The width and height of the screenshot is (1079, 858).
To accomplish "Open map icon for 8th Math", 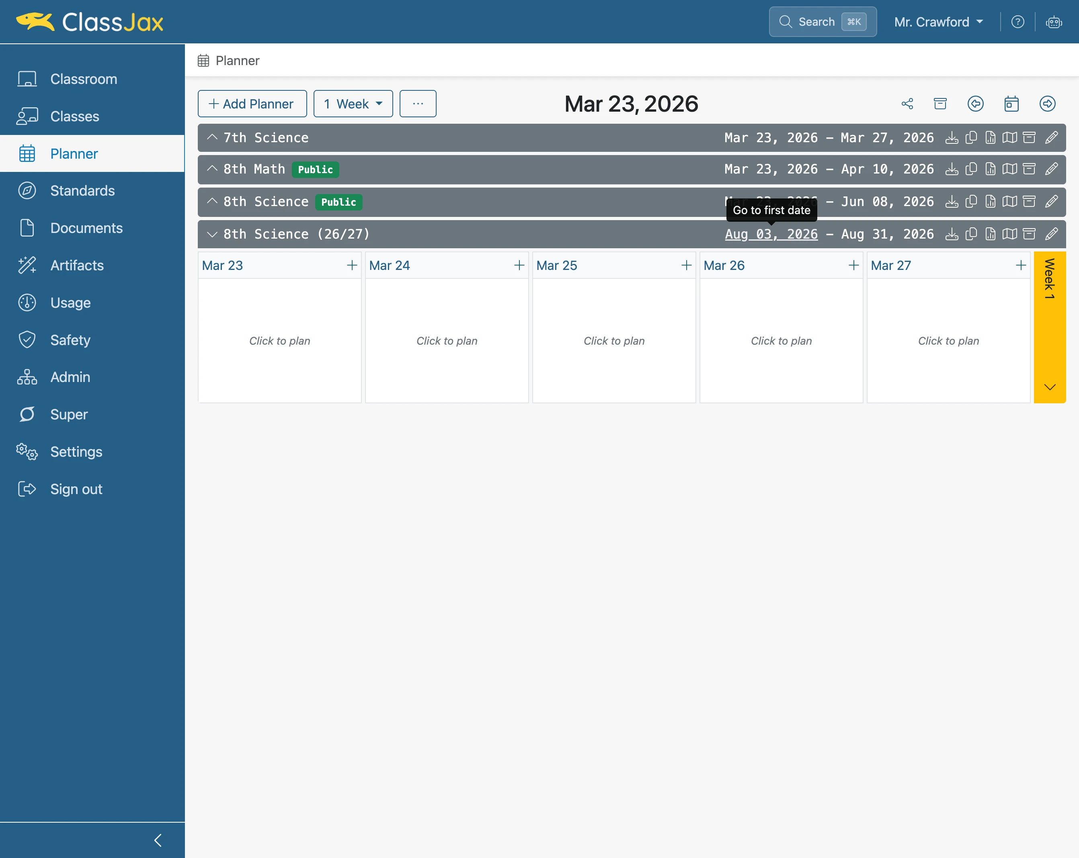I will click(1009, 169).
